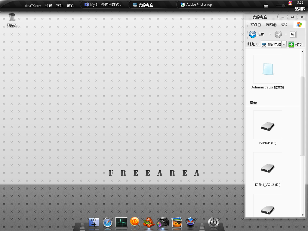
Task: Open the QQ penguin tray icon
Action: pos(290,3)
